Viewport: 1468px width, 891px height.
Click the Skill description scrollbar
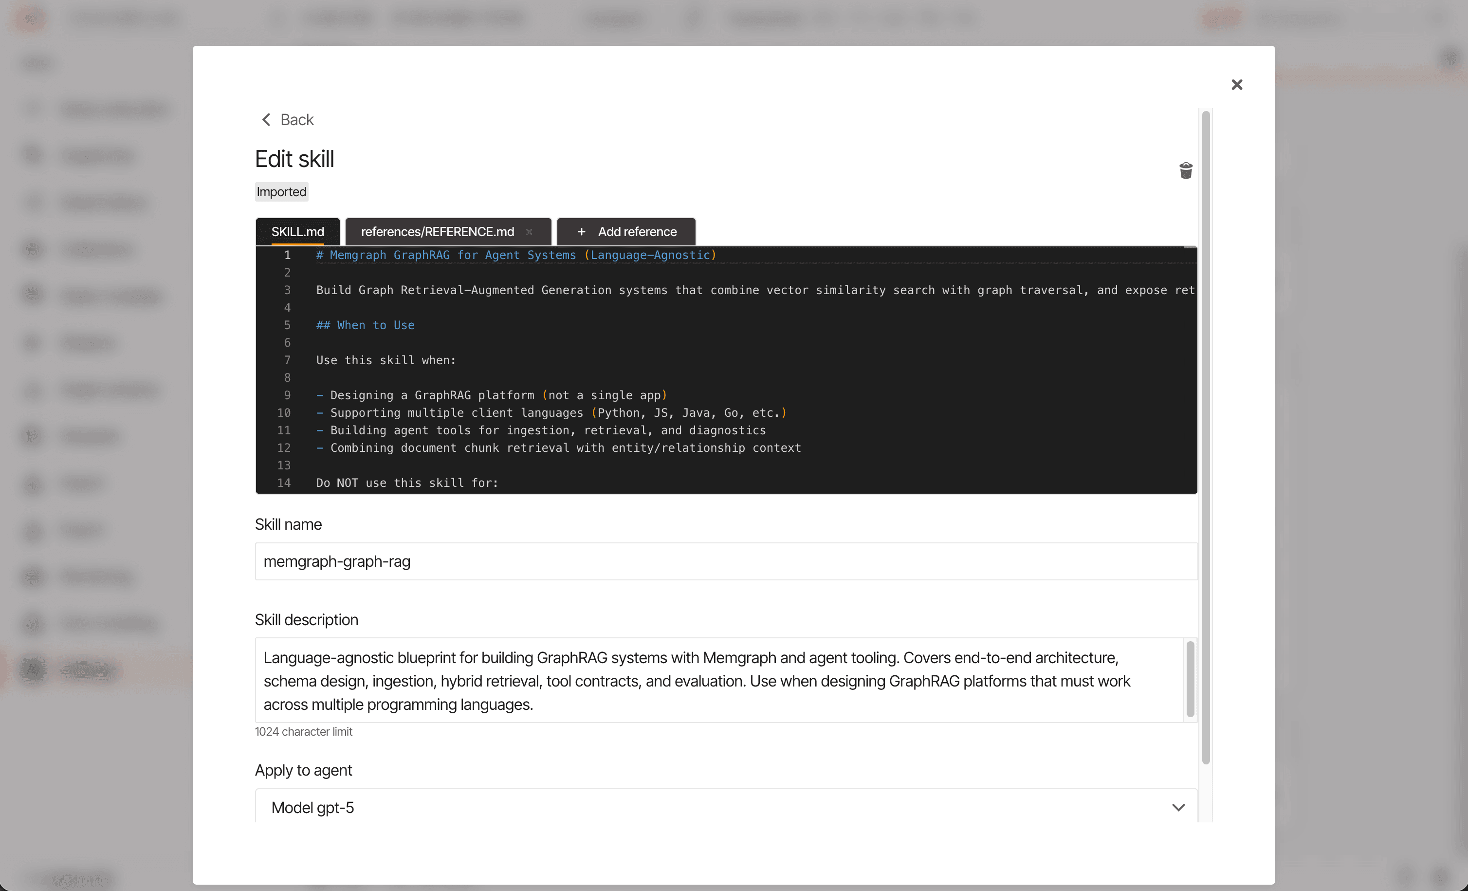point(1190,679)
